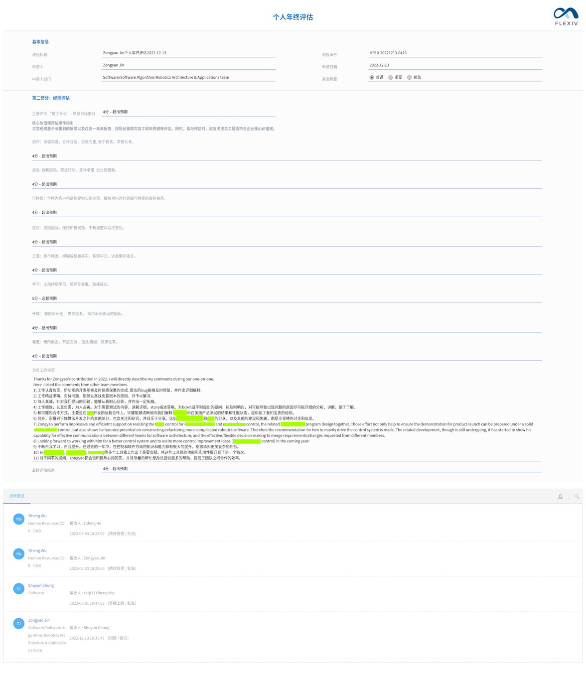Viewport: 586px width, 673px height.
Task: Click the Yiheng Wu name in the approval log
Action: point(37,516)
